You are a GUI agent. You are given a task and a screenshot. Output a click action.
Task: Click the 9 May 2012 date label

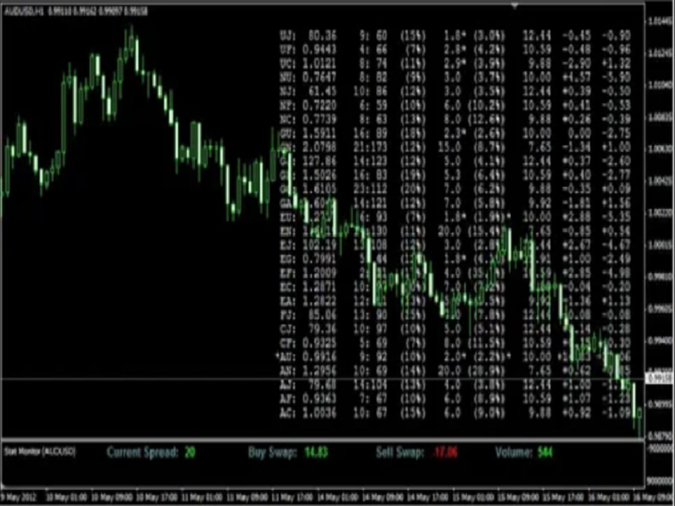click(x=18, y=498)
